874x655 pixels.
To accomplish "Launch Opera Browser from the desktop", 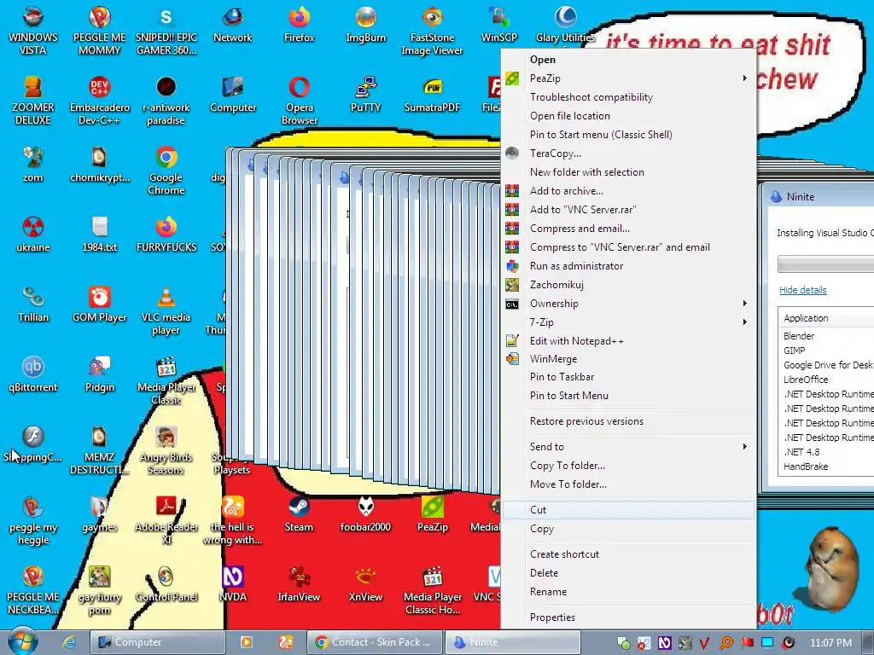I will tap(300, 101).
